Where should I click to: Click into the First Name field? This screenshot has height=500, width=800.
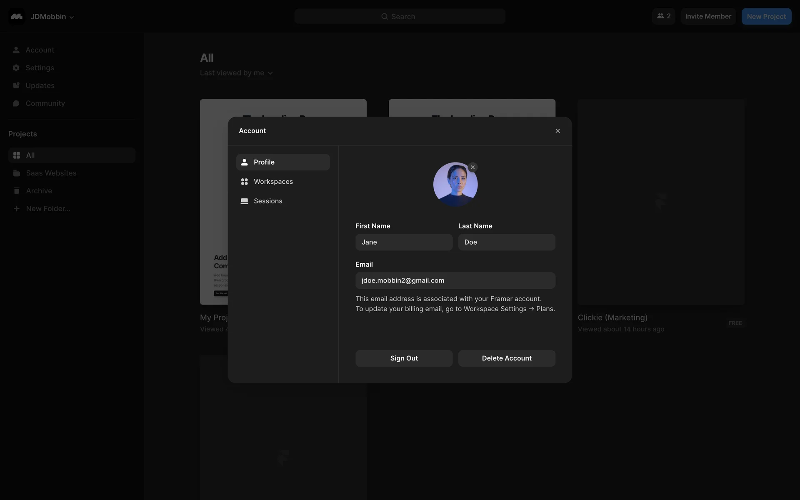(403, 242)
